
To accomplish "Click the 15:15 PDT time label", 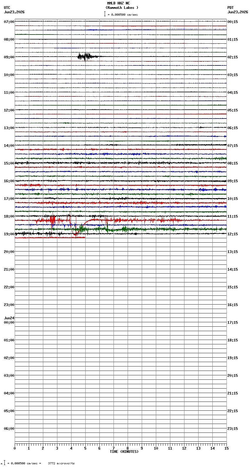I will pyautogui.click(x=233, y=287).
